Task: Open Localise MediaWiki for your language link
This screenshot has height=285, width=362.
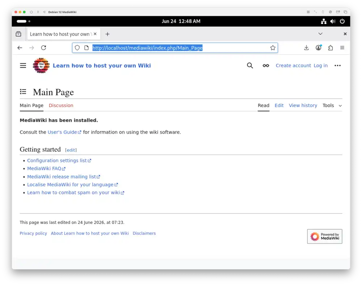Action: (x=72, y=185)
